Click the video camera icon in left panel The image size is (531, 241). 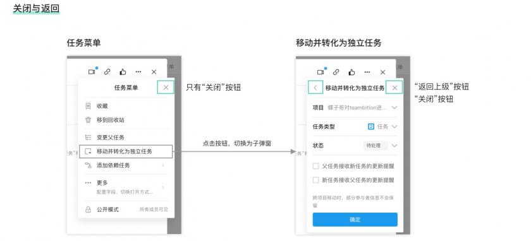point(92,72)
